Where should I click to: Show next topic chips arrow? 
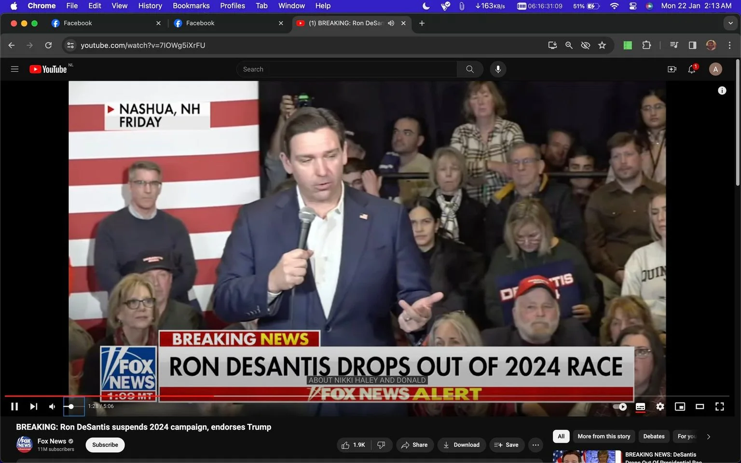pyautogui.click(x=708, y=436)
